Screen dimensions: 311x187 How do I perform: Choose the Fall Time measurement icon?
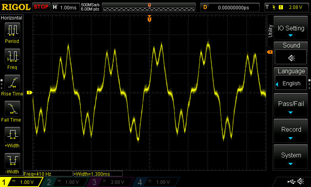pyautogui.click(x=12, y=109)
